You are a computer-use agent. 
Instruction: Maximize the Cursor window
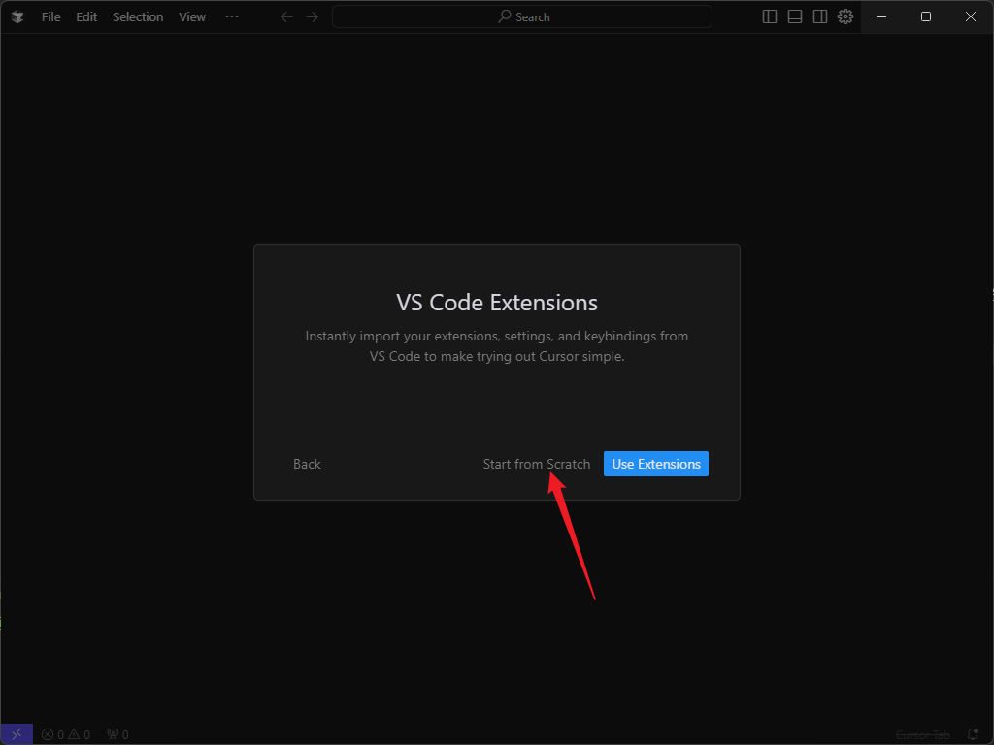click(x=925, y=17)
